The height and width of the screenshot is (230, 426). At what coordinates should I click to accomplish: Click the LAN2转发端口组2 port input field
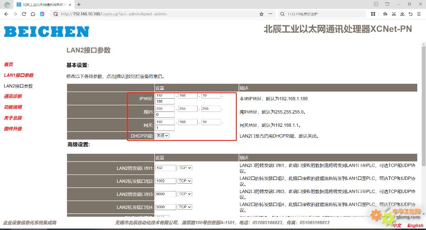click(166, 181)
